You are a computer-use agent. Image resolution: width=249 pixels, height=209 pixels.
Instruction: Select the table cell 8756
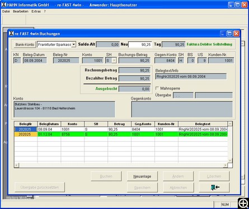73,134
